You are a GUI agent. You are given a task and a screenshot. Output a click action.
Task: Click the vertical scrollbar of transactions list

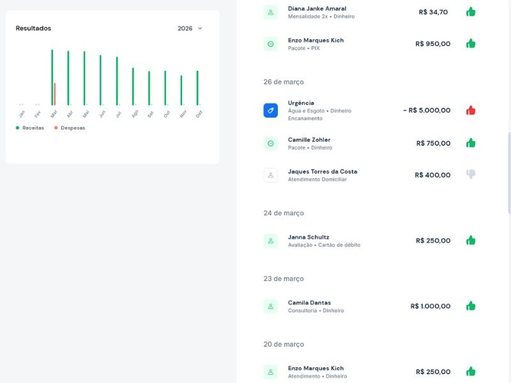[509, 172]
